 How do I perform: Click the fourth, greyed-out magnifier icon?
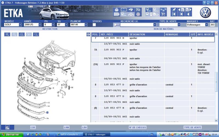[x=29, y=35]
